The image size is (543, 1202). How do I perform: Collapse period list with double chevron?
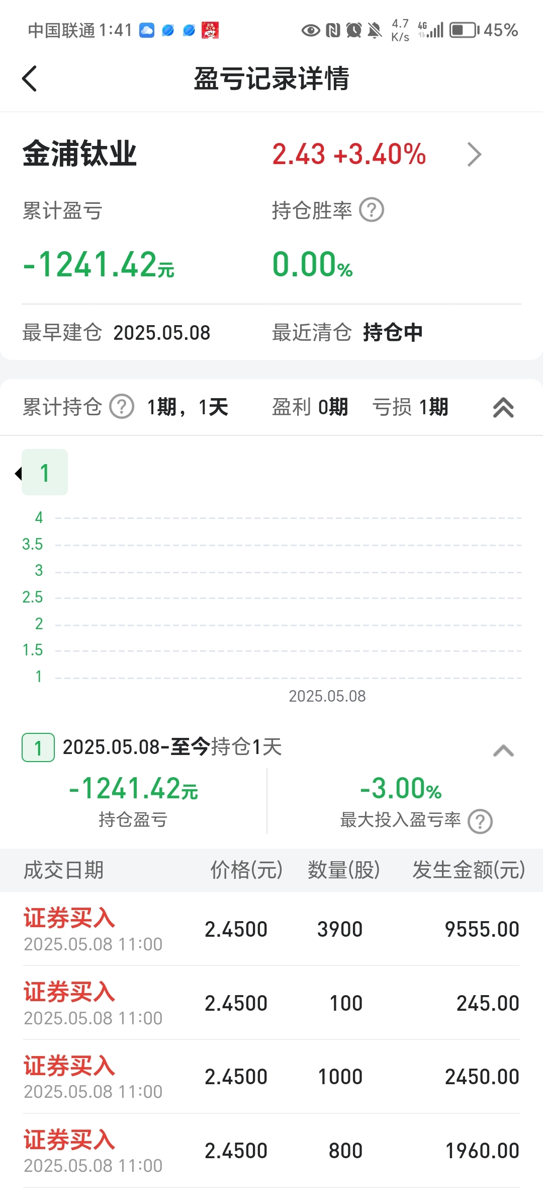(503, 407)
